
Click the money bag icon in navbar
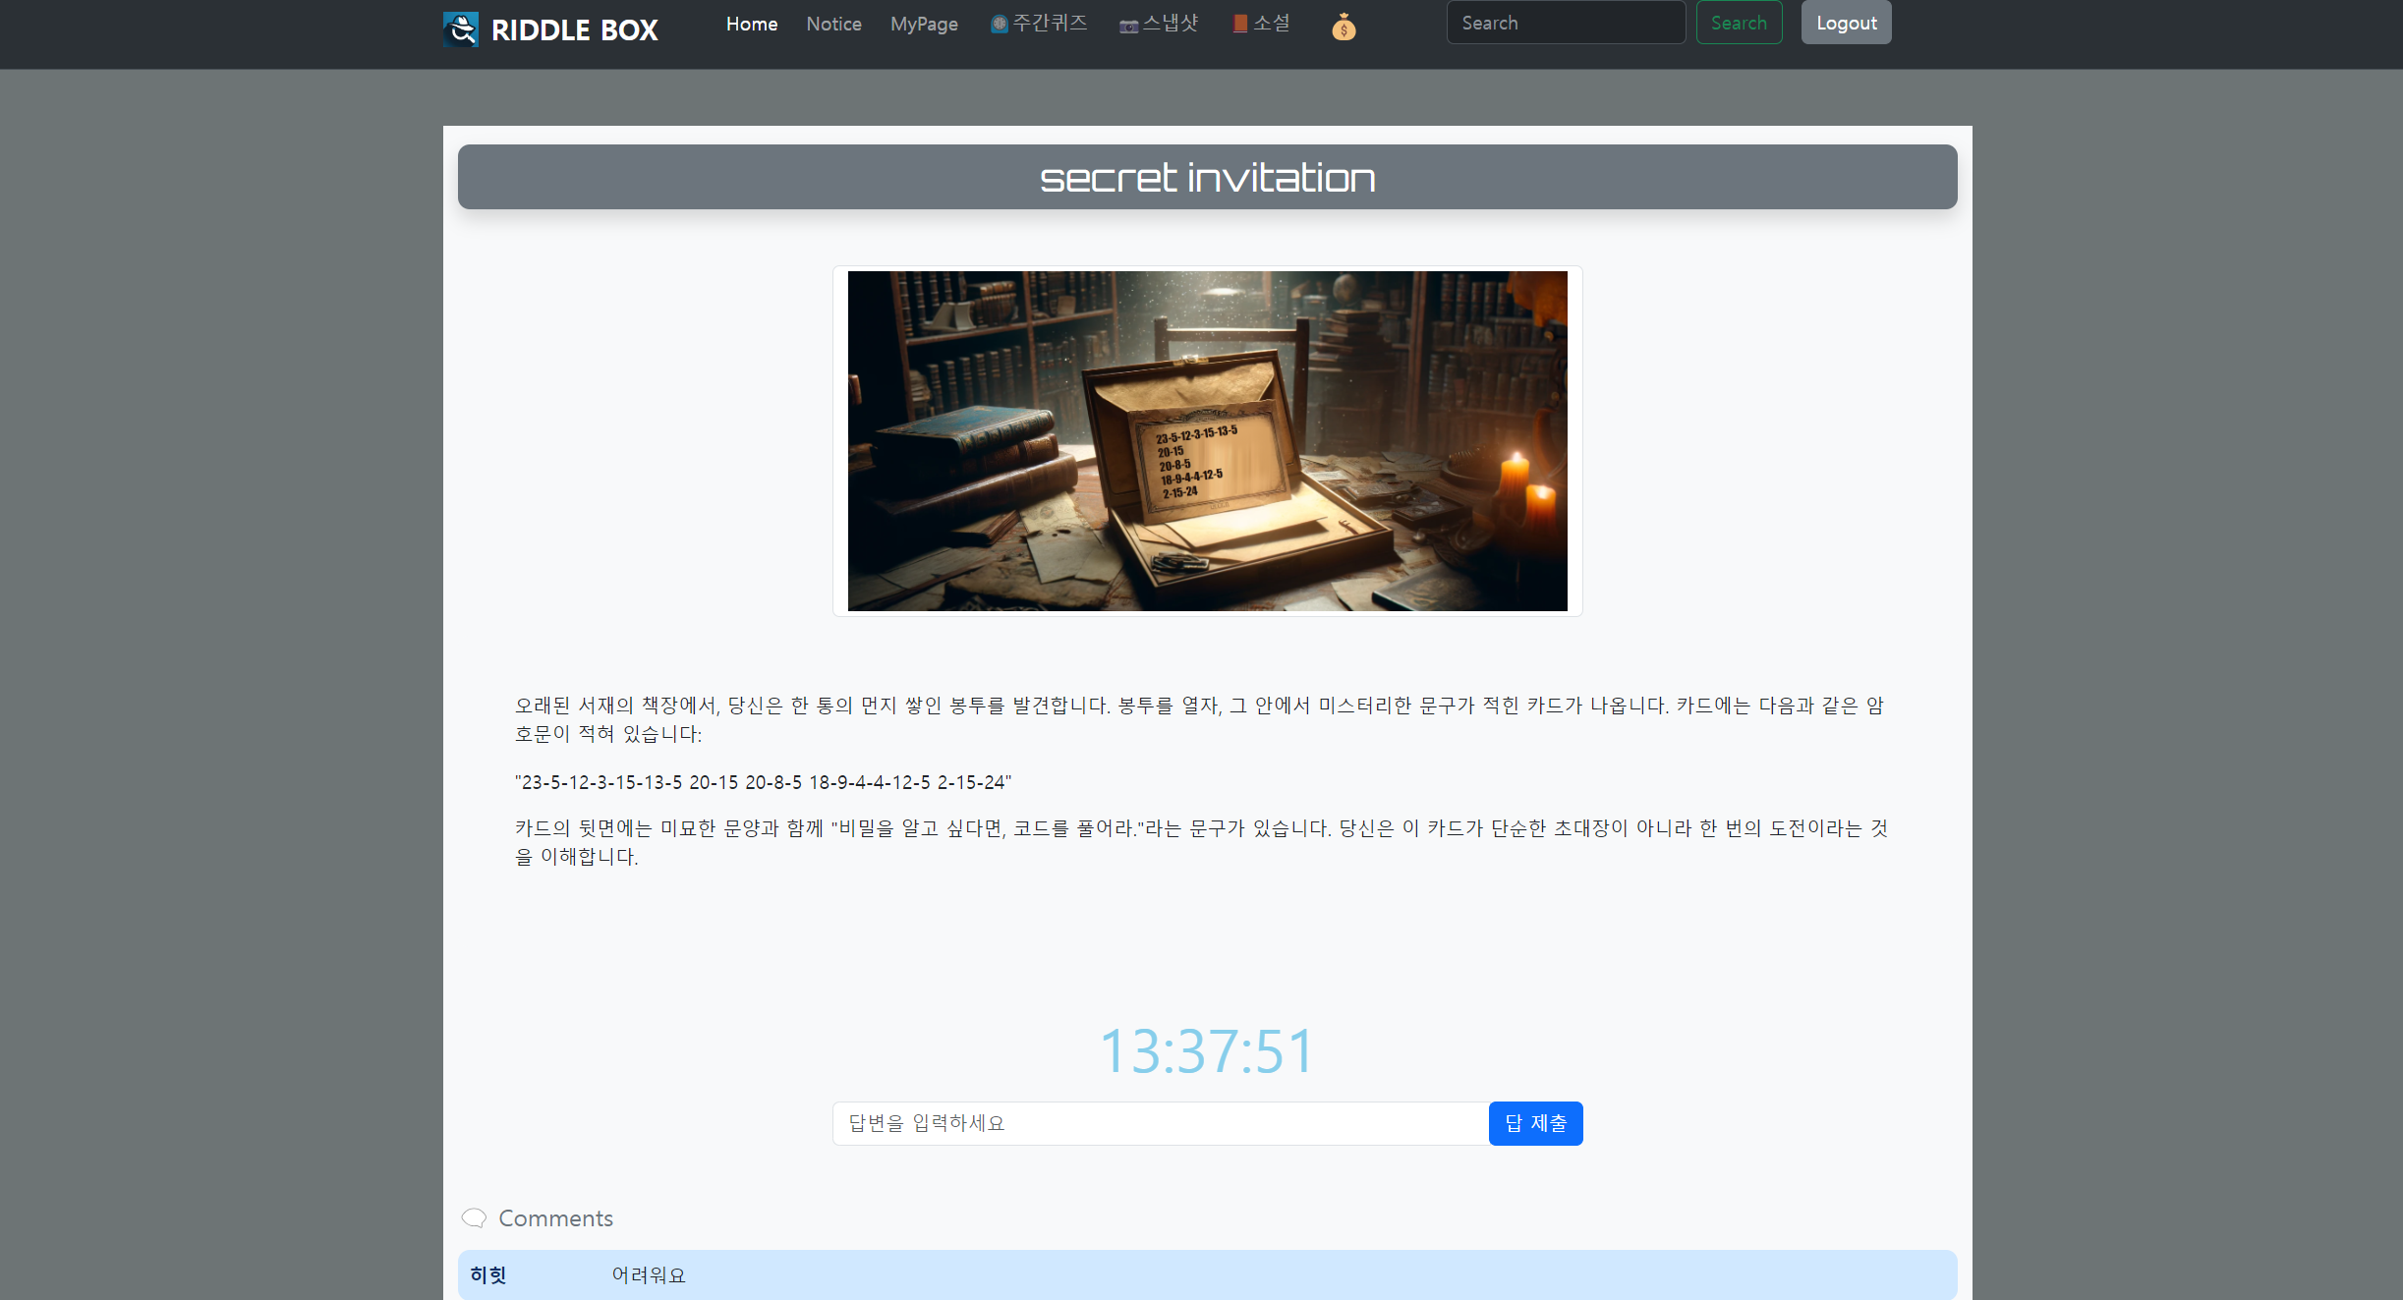click(1344, 28)
